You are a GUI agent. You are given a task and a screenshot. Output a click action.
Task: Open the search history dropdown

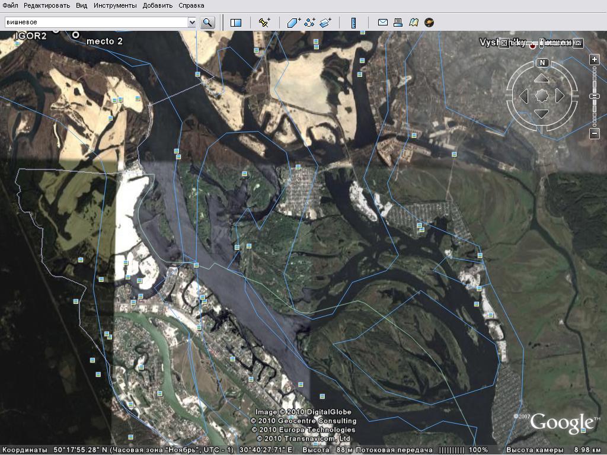pos(192,23)
